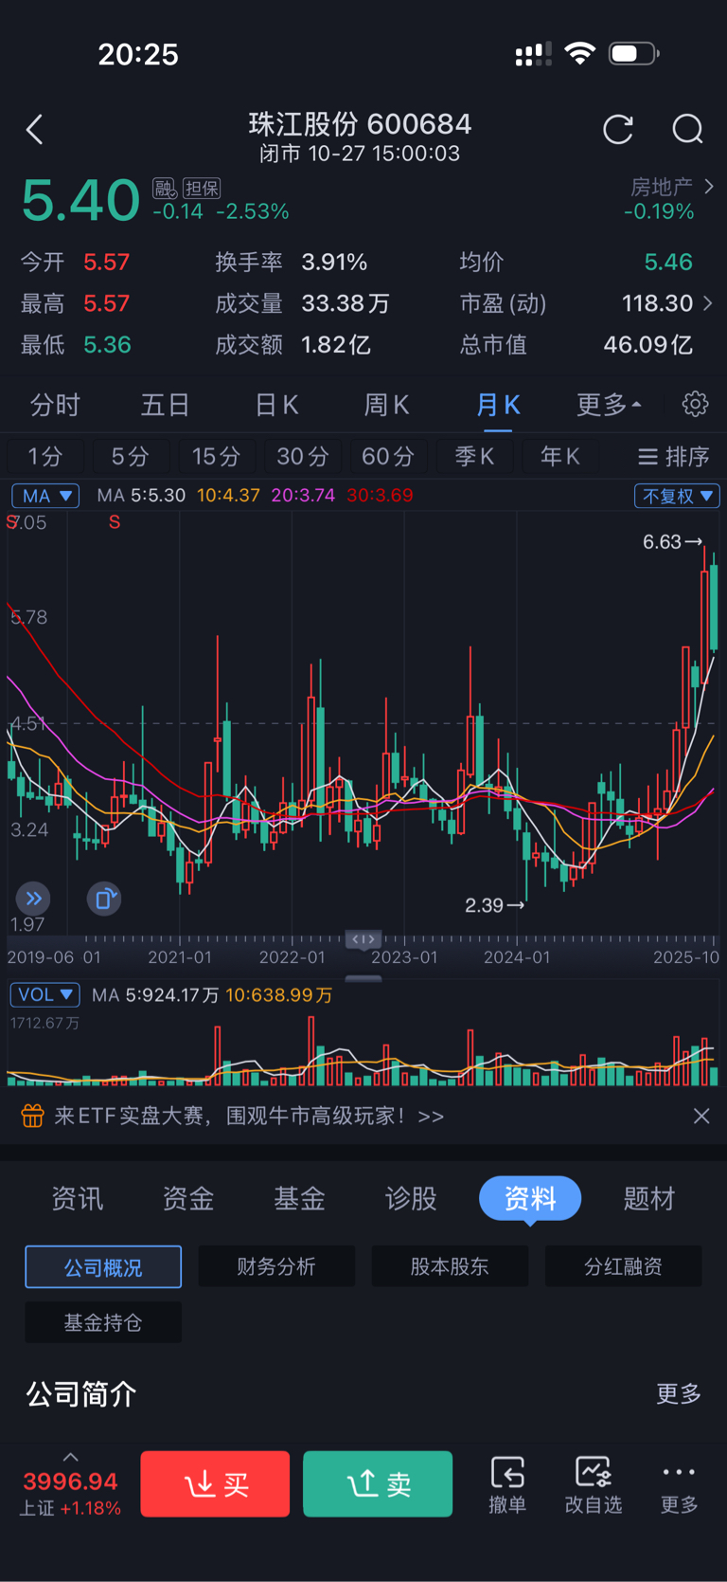Image resolution: width=727 pixels, height=1582 pixels.
Task: Open the VOL indicator dropdown
Action: pos(44,994)
